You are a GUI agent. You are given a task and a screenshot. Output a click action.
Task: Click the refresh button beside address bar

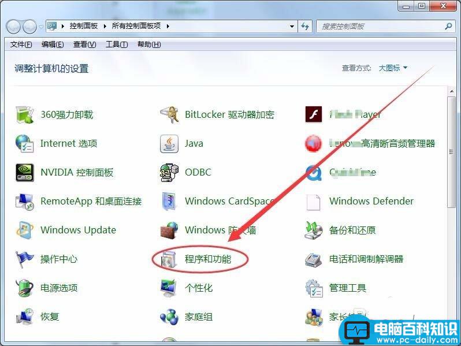click(x=305, y=27)
